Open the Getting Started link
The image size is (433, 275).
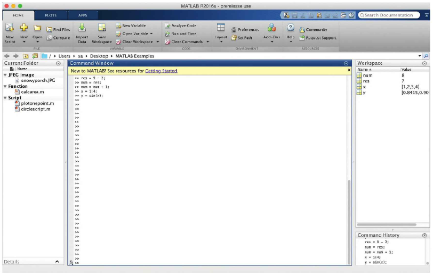(x=161, y=71)
